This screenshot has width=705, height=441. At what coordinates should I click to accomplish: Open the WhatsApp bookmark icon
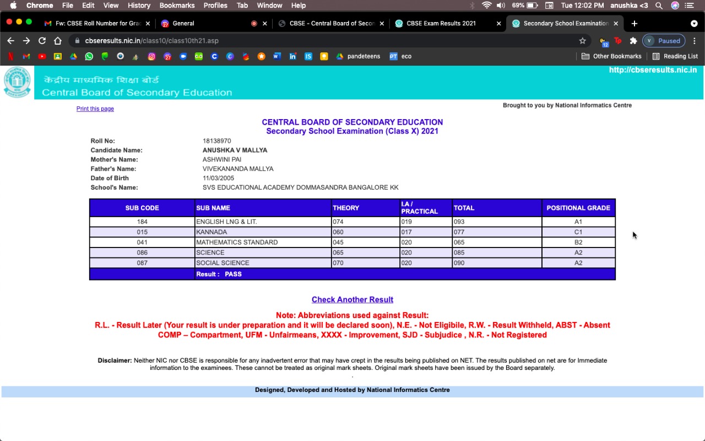click(89, 56)
